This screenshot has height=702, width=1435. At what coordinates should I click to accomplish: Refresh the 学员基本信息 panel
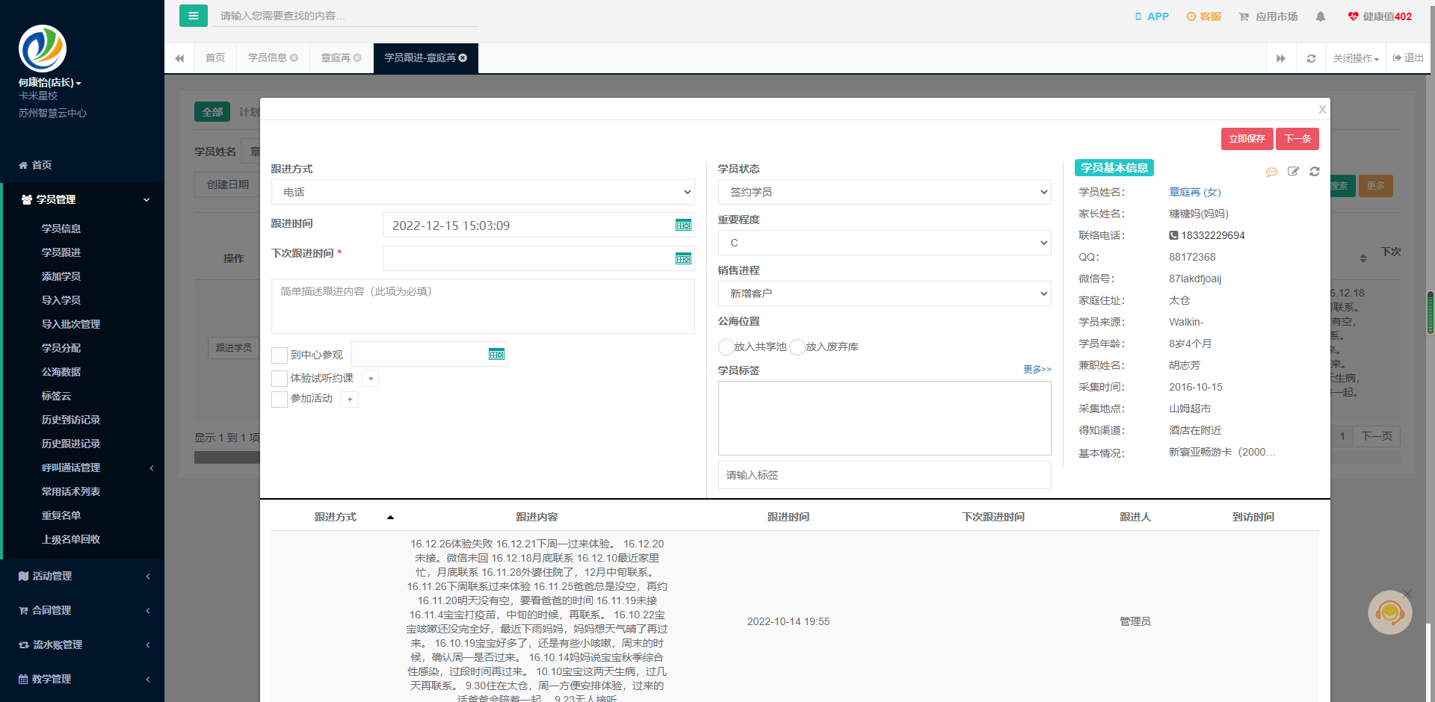pyautogui.click(x=1315, y=172)
